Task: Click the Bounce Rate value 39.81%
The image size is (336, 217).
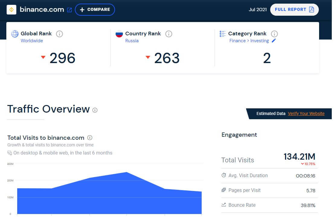Action: pos(308,206)
